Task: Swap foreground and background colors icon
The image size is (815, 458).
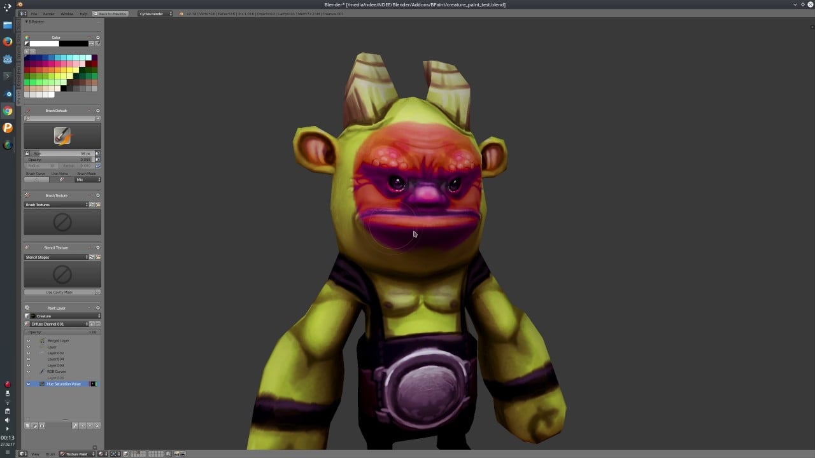Action: 91,43
